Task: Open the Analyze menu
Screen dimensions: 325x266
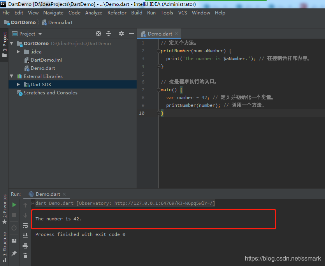Action: pyautogui.click(x=94, y=13)
